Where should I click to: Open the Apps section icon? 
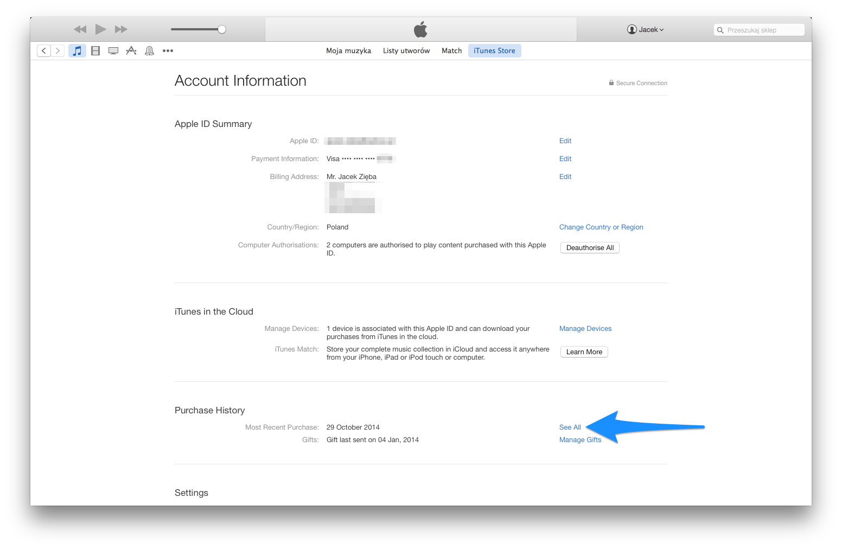(131, 50)
